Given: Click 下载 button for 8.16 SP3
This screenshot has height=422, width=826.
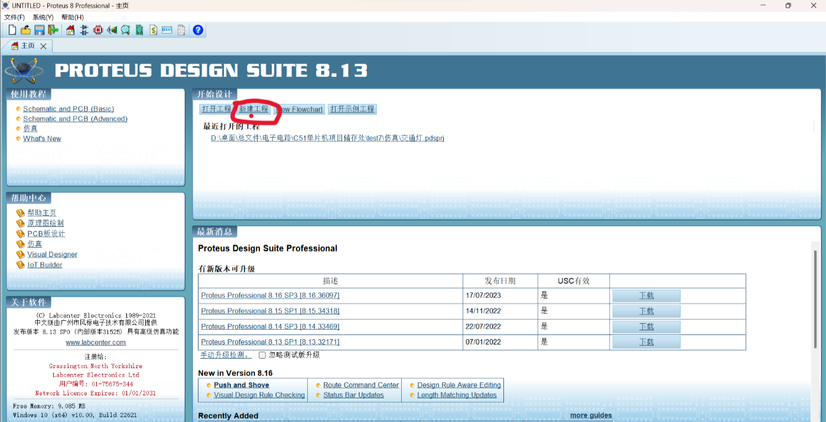Looking at the screenshot, I should (x=646, y=296).
